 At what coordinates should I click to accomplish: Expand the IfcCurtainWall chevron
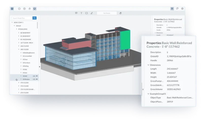[x=21, y=56]
